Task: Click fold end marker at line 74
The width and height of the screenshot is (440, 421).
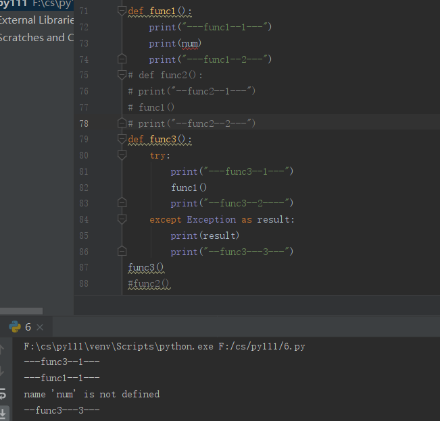Action: click(122, 59)
